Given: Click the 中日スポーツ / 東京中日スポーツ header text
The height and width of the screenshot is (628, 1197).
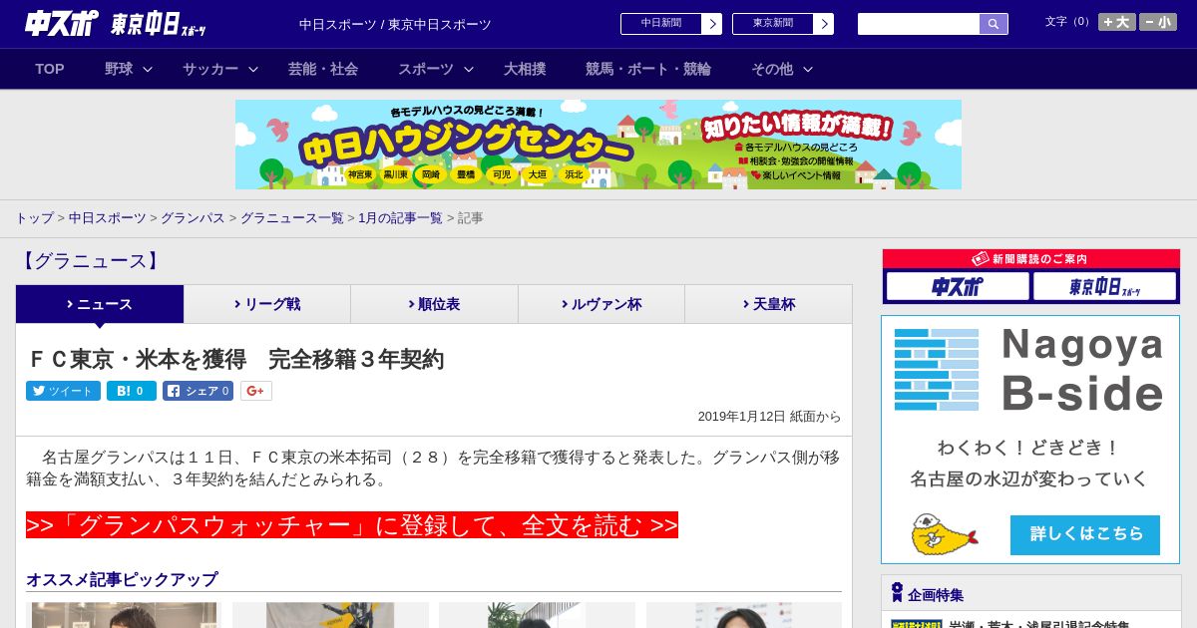Looking at the screenshot, I should (x=395, y=24).
